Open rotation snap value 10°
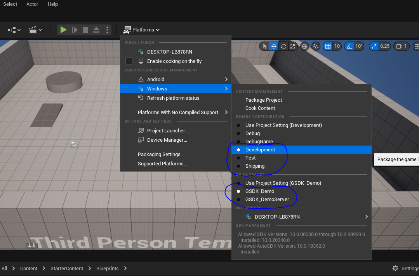 (x=359, y=46)
